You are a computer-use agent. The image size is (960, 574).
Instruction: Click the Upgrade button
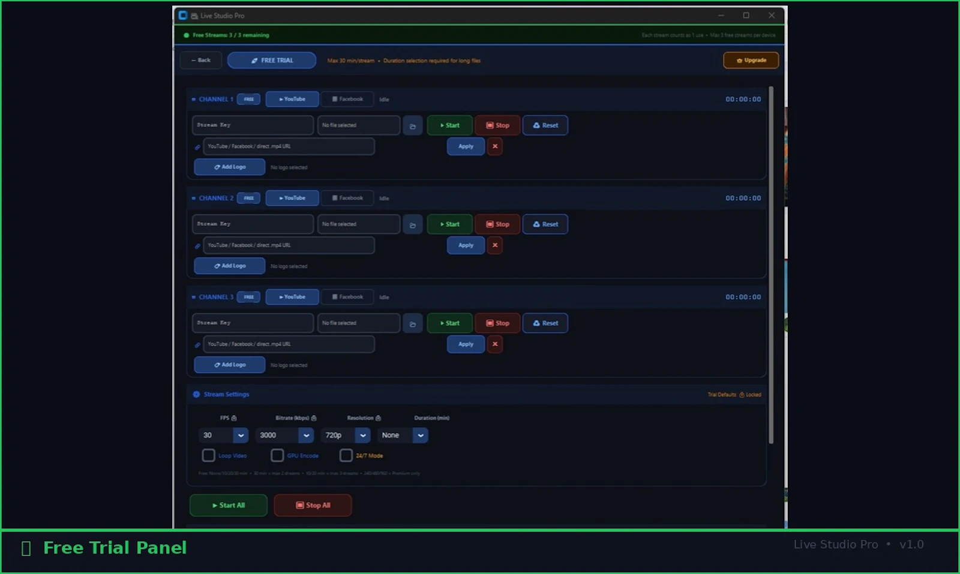pyautogui.click(x=751, y=60)
